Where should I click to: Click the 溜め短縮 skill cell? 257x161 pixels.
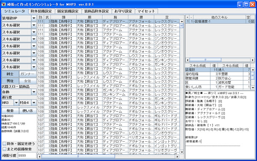(197, 74)
